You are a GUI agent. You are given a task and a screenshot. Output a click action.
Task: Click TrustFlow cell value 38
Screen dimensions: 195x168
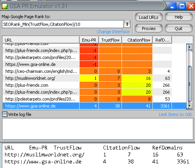pos(110,106)
